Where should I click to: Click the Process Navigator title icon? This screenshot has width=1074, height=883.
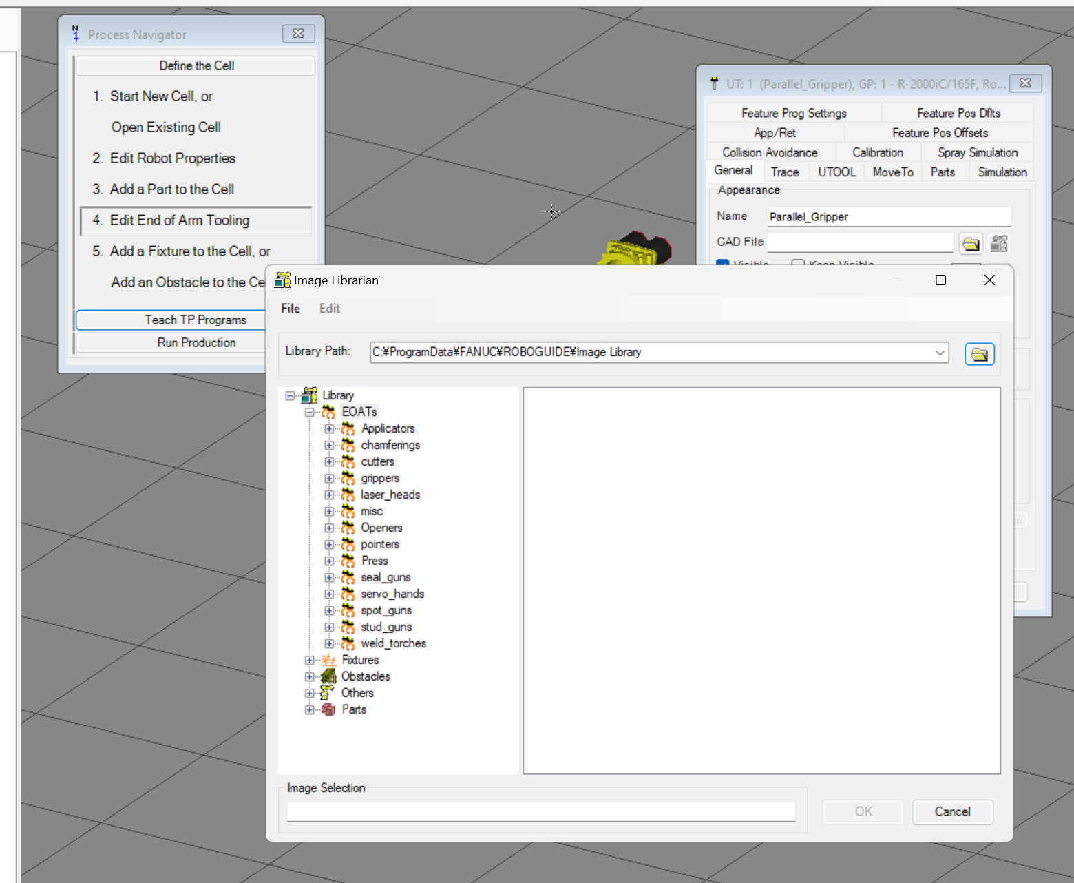[75, 34]
